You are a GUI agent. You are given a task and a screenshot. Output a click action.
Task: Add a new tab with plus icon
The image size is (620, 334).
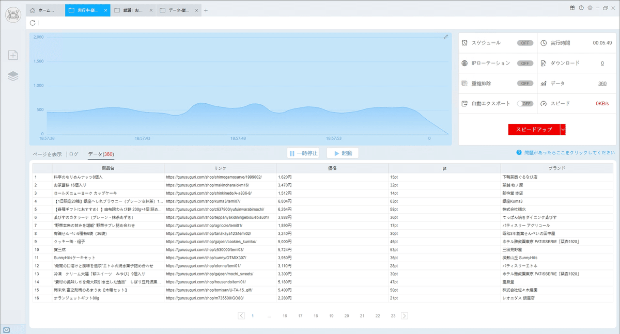(206, 10)
